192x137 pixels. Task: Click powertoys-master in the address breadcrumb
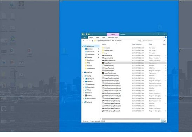[x=104, y=40]
